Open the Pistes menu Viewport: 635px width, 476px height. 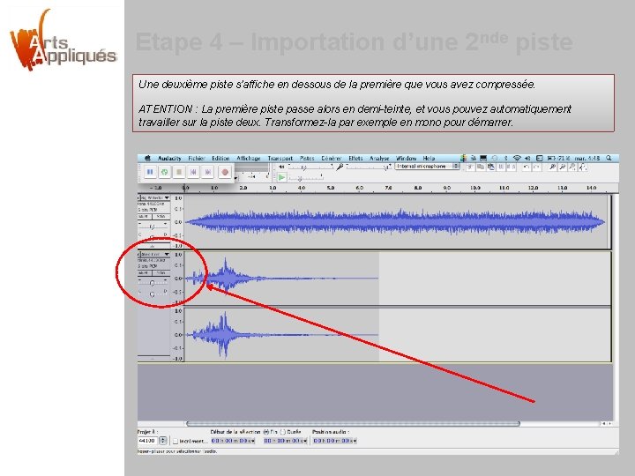tap(307, 159)
